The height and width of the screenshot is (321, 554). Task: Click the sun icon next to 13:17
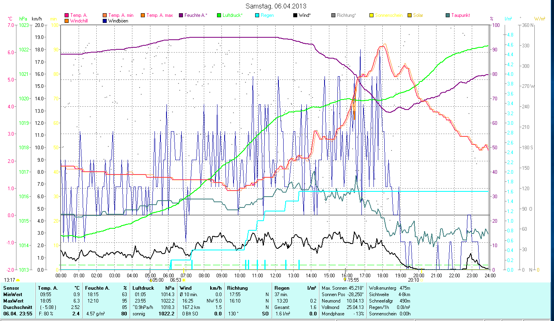(x=18, y=280)
